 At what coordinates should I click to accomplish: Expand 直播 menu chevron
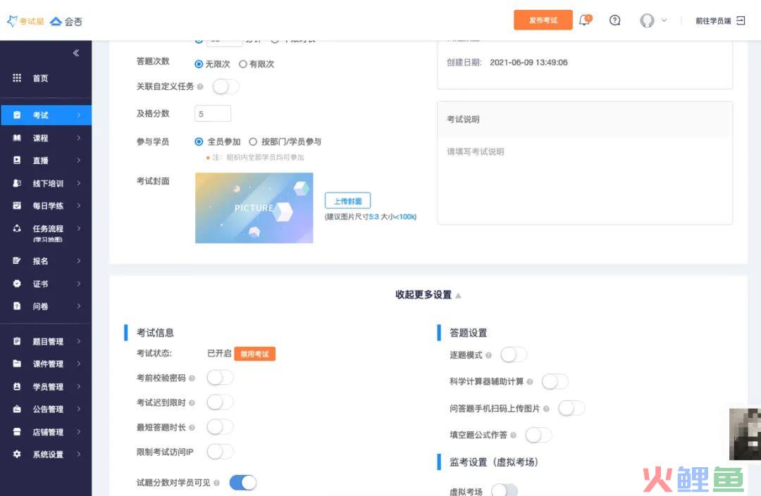click(79, 160)
